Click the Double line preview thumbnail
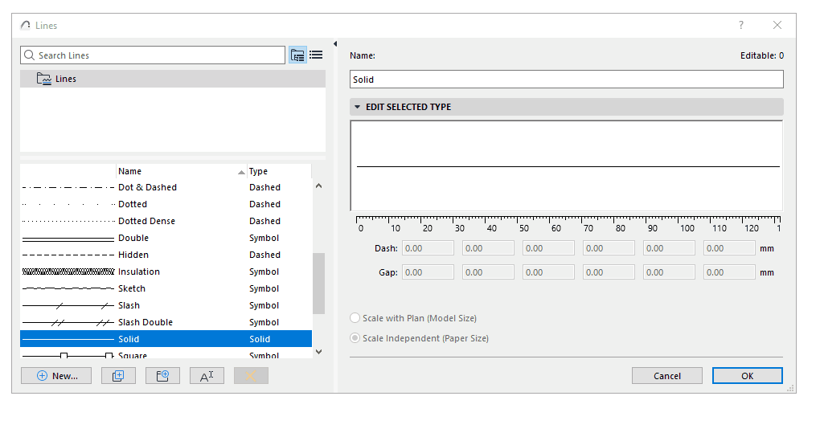 point(68,239)
